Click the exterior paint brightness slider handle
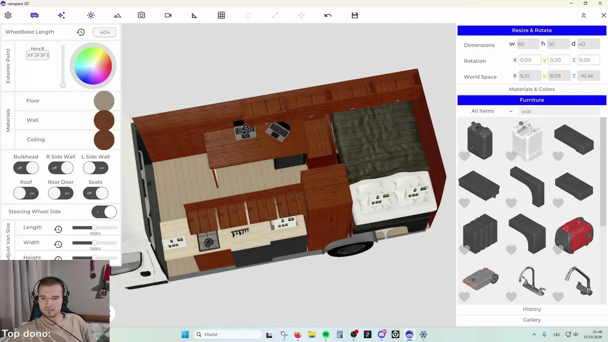The image size is (608, 342). (x=63, y=85)
